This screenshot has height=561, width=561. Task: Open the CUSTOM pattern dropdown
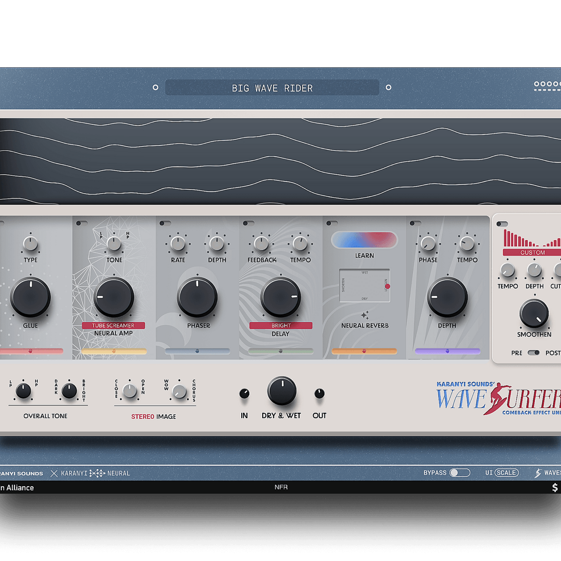pyautogui.click(x=532, y=252)
